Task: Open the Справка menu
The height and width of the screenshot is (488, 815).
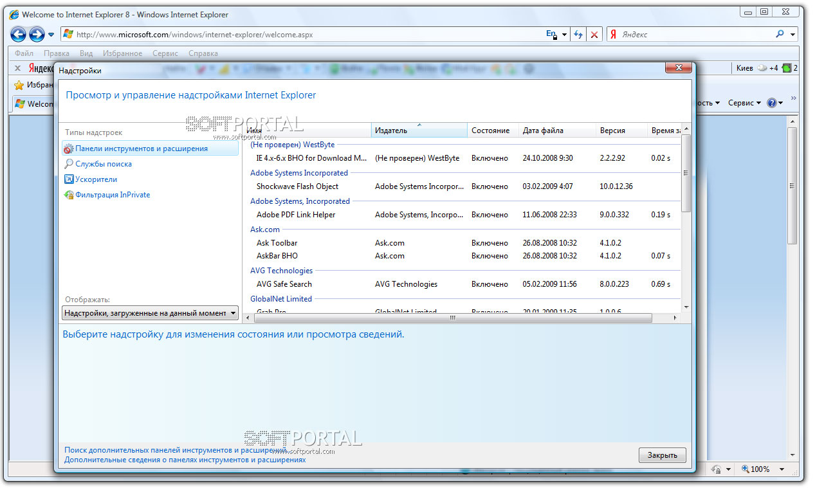Action: [x=203, y=53]
